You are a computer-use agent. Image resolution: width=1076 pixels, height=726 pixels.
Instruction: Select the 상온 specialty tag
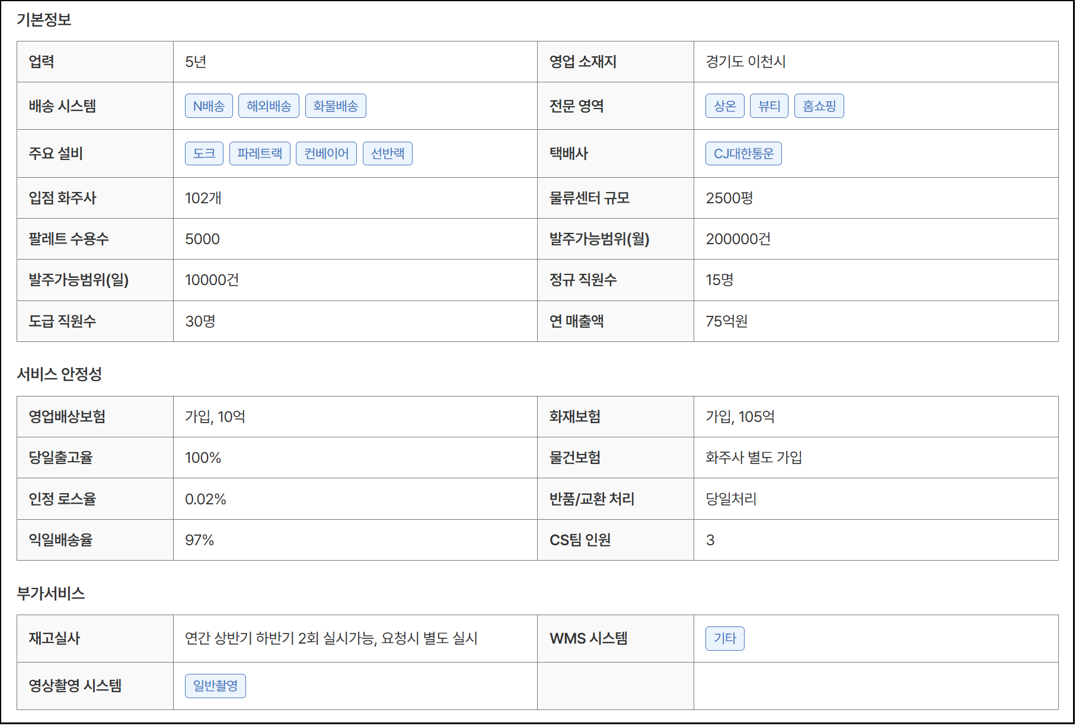click(724, 106)
